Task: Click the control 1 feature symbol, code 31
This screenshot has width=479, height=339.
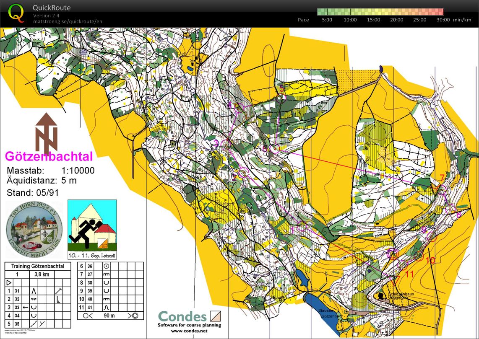Action: 34,290
